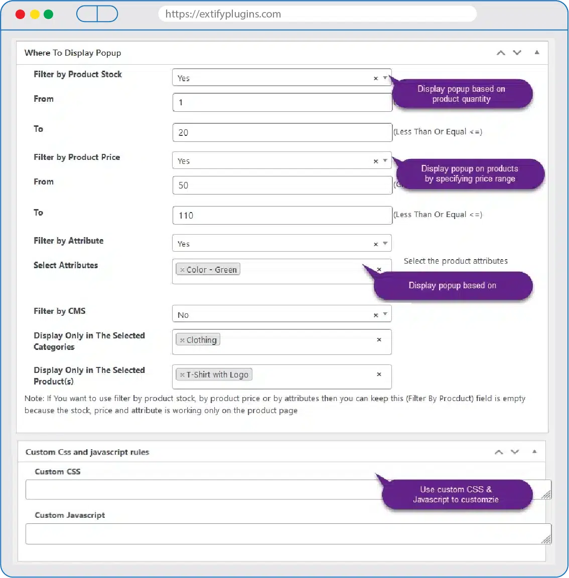Image resolution: width=569 pixels, height=578 pixels.
Task: Click the product price From field
Action: tap(281, 185)
